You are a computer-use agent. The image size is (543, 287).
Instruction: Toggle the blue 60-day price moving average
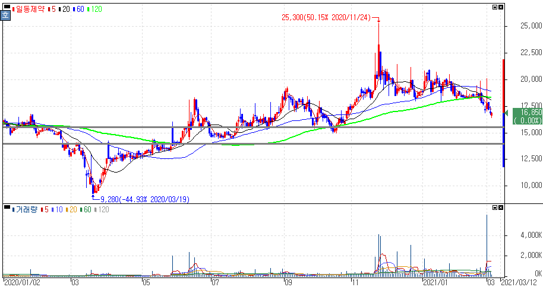pyautogui.click(x=78, y=9)
